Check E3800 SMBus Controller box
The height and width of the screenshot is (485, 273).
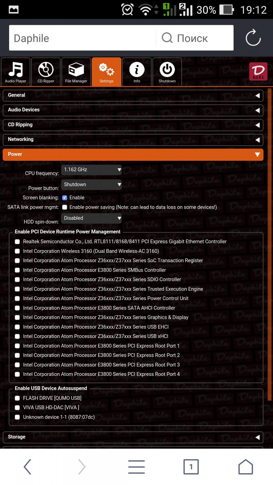17,270
